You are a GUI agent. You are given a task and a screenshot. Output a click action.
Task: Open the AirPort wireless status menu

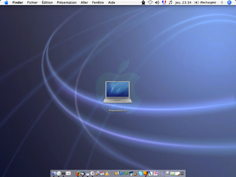point(150,3)
